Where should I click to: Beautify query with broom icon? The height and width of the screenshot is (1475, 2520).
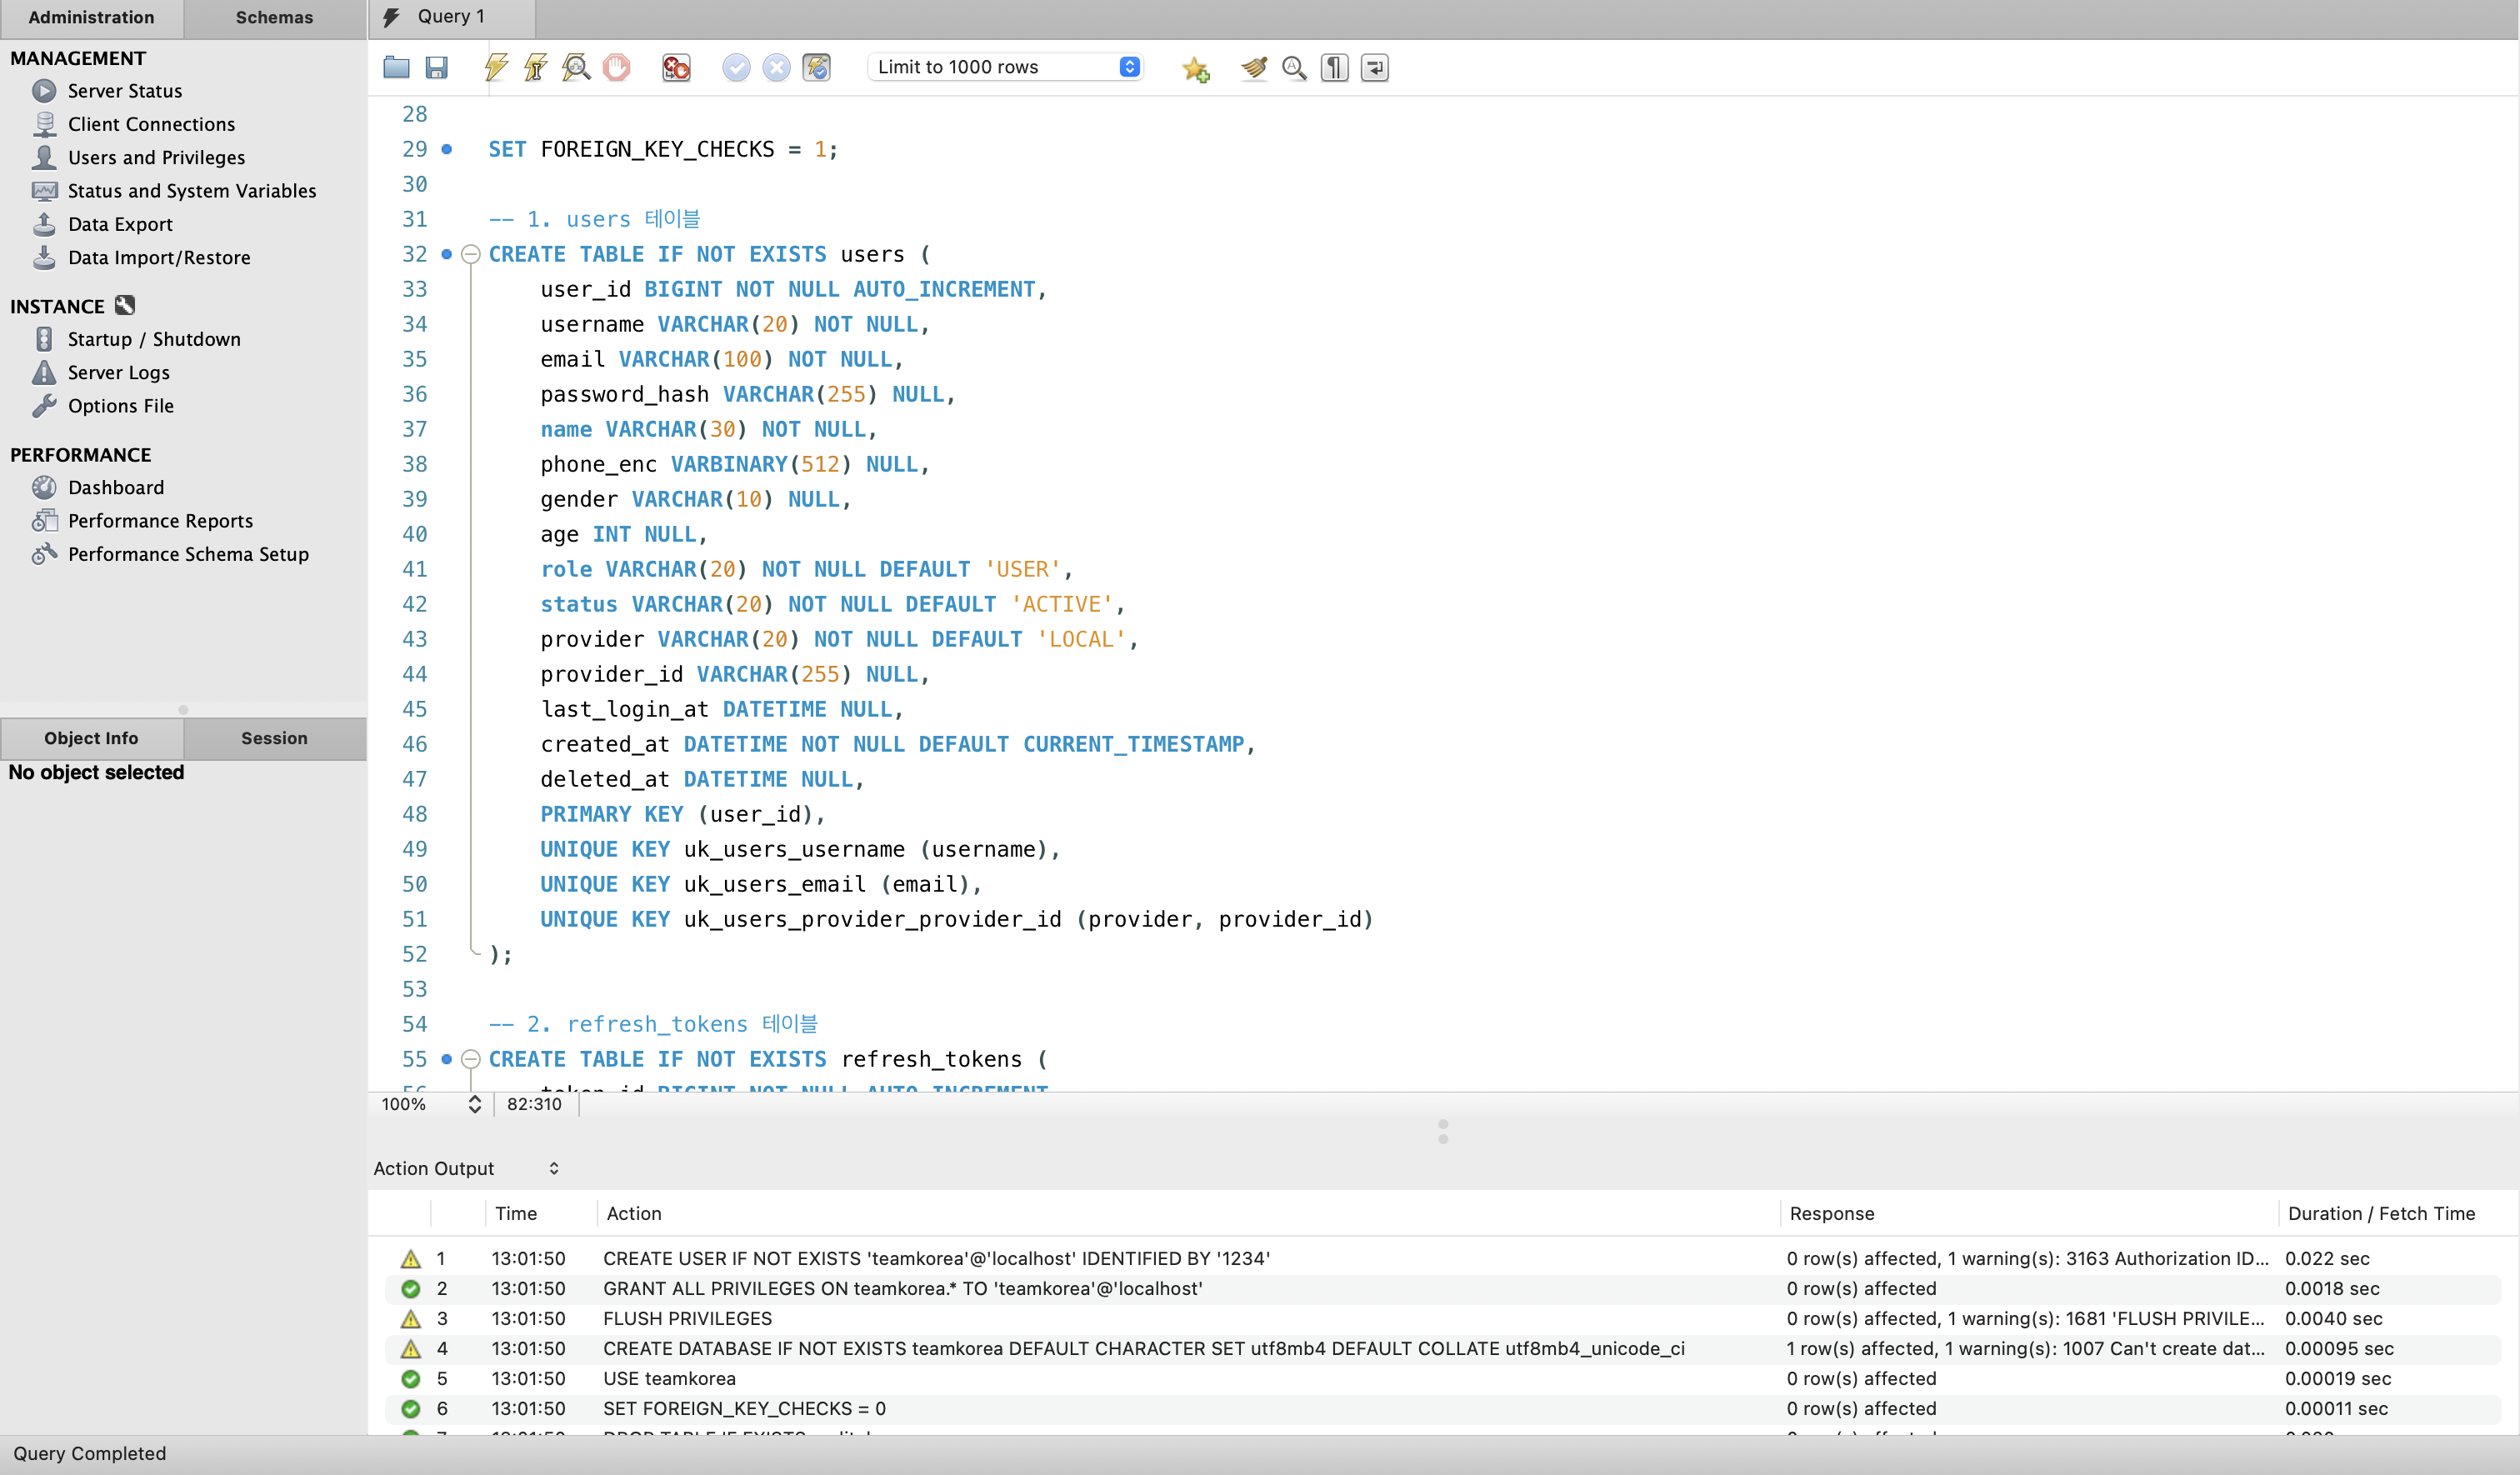(1254, 67)
